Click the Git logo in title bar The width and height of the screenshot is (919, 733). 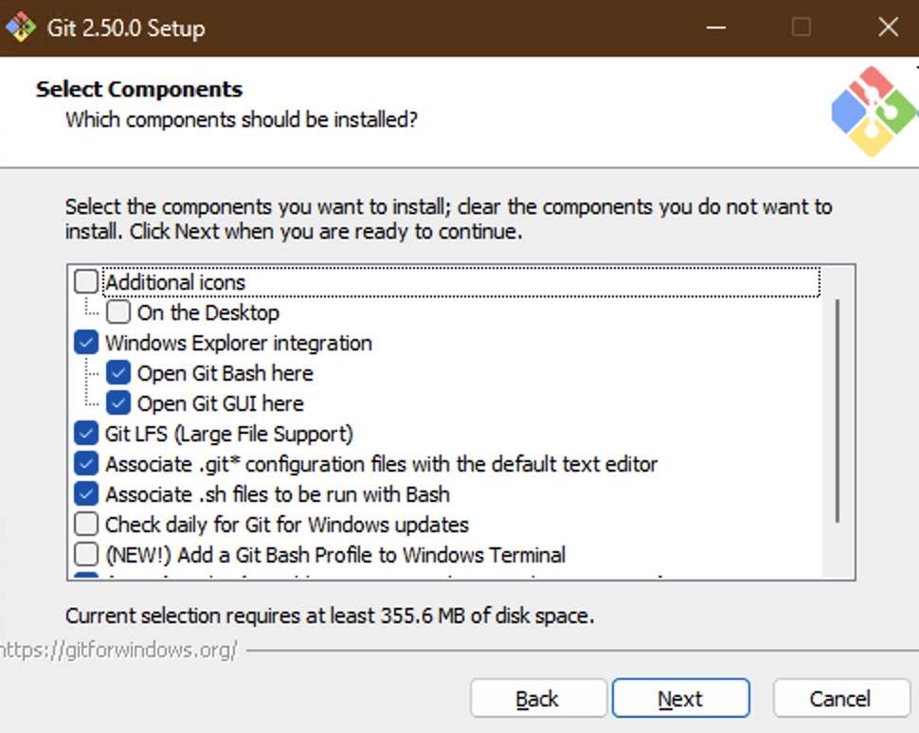coord(20,27)
